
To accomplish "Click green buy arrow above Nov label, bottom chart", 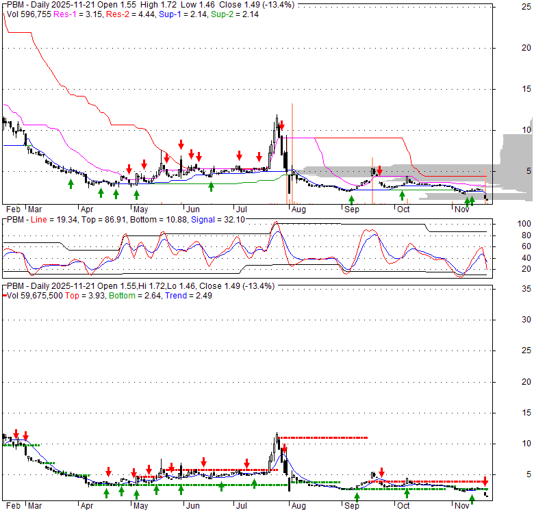I will pyautogui.click(x=472, y=500).
